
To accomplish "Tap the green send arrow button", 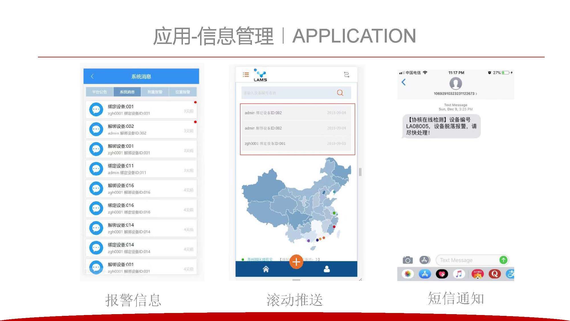I will pos(503,260).
